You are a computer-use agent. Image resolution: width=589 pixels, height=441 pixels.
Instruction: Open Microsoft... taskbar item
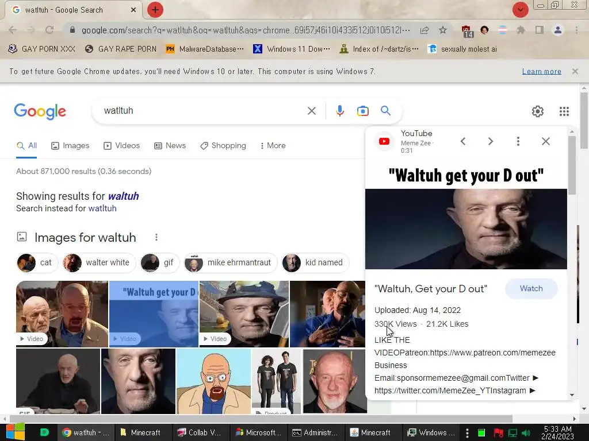pos(257,433)
